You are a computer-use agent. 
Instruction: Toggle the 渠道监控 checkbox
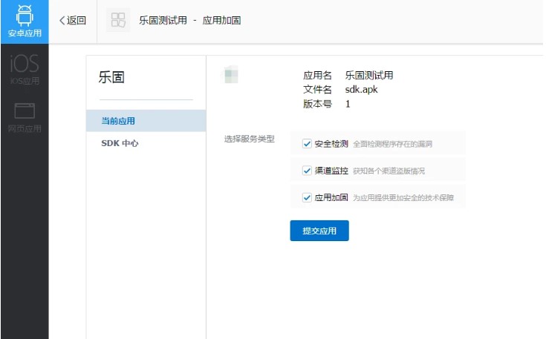pyautogui.click(x=307, y=171)
